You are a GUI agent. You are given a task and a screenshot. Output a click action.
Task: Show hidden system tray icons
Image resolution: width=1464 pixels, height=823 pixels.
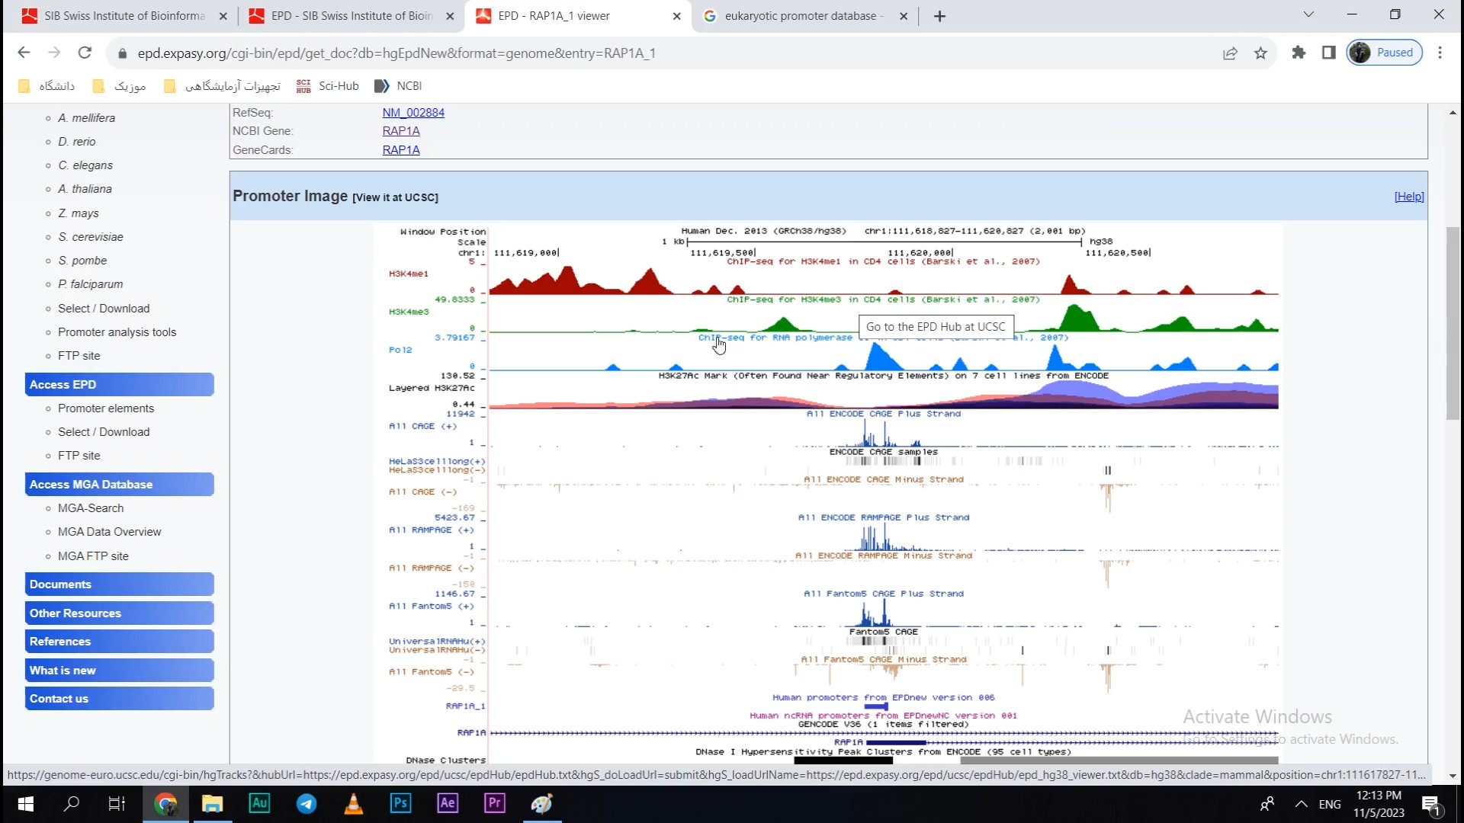click(1302, 804)
